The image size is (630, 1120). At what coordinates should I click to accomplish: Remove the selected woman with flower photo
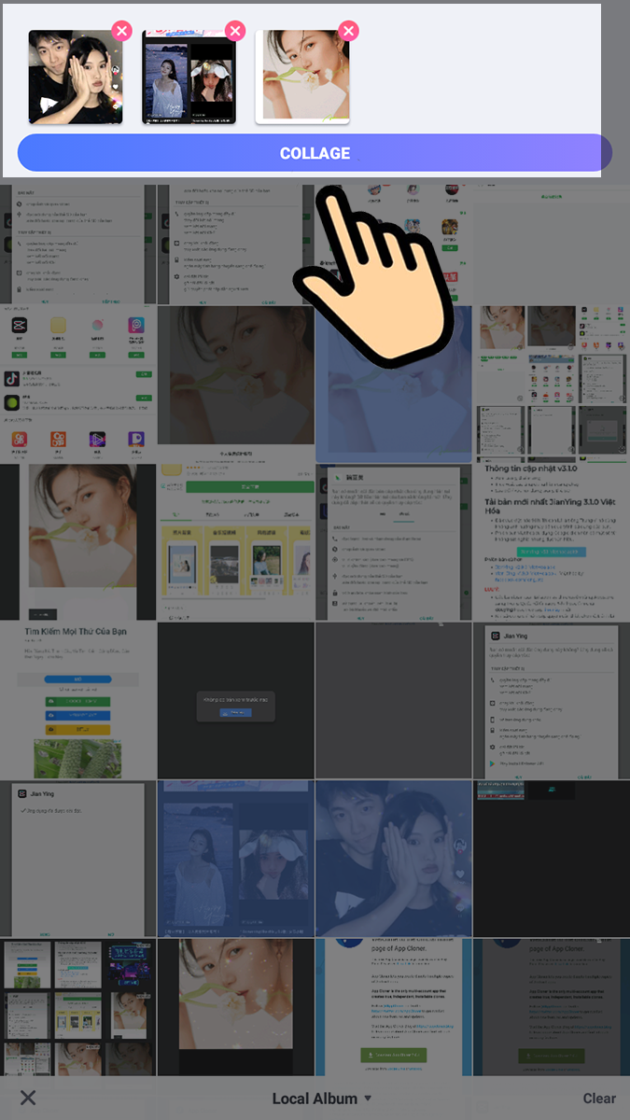348,31
